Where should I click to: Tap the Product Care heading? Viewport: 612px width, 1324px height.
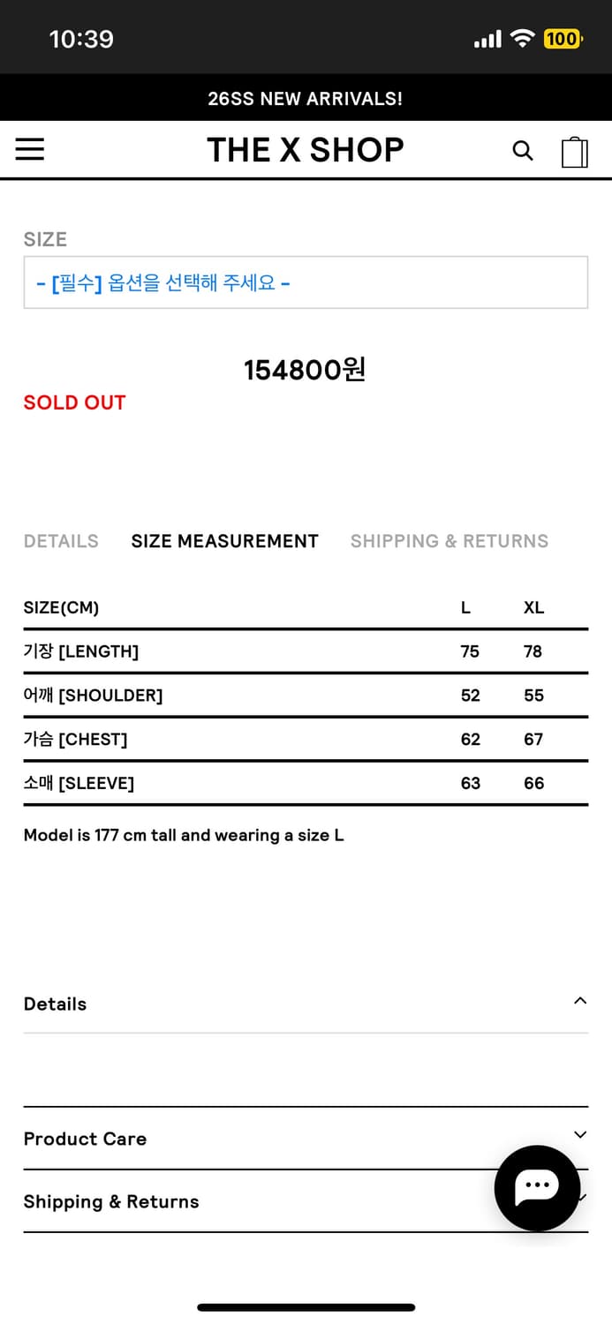click(x=86, y=1139)
